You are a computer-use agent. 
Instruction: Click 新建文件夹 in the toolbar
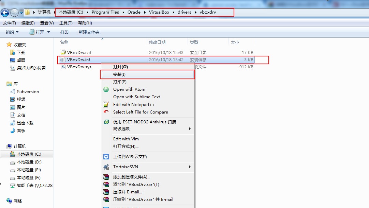pos(89,32)
